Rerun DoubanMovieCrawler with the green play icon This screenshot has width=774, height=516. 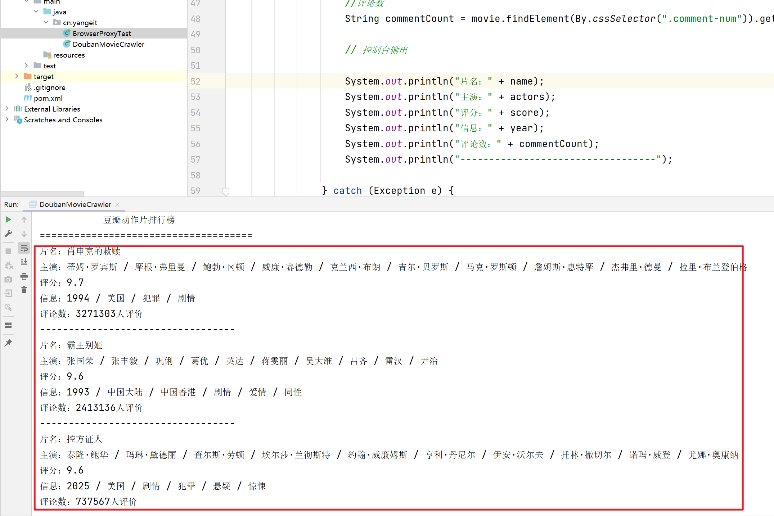coord(8,219)
